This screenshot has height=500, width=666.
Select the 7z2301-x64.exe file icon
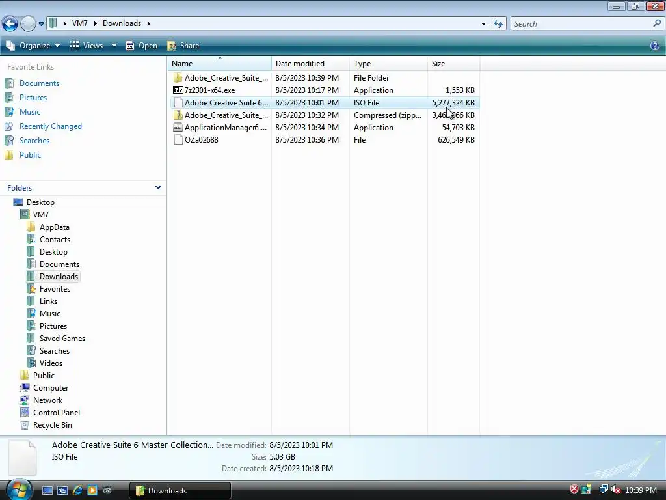[x=178, y=90]
